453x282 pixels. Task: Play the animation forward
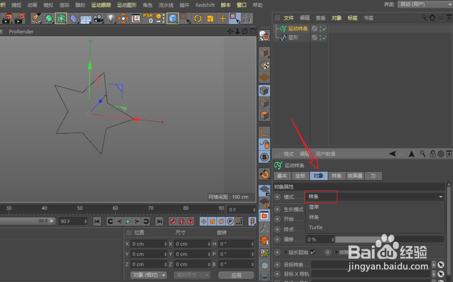tap(128, 221)
